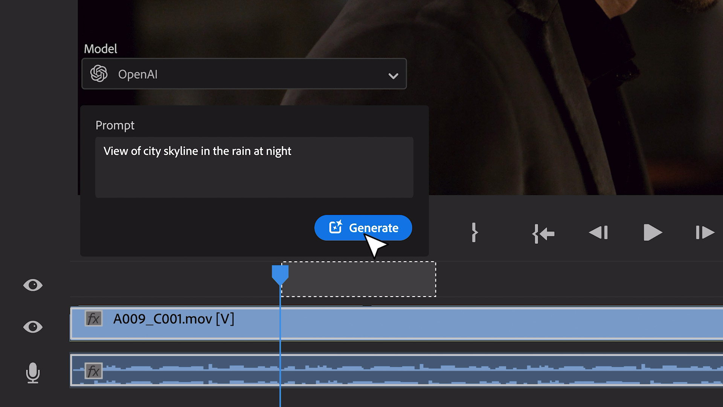The image size is (723, 407).
Task: Go to In point
Action: tap(543, 233)
